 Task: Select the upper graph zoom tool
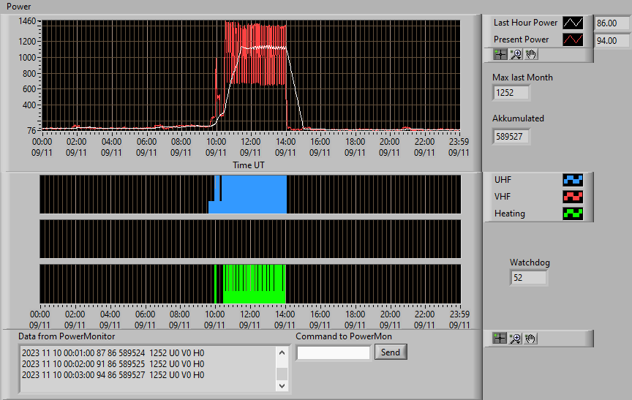tap(516, 54)
